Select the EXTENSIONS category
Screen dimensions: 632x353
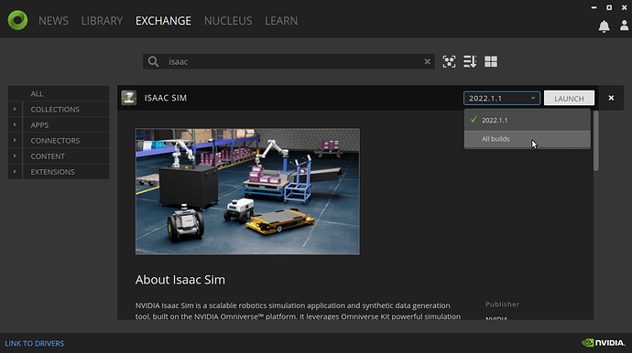[x=66, y=171]
